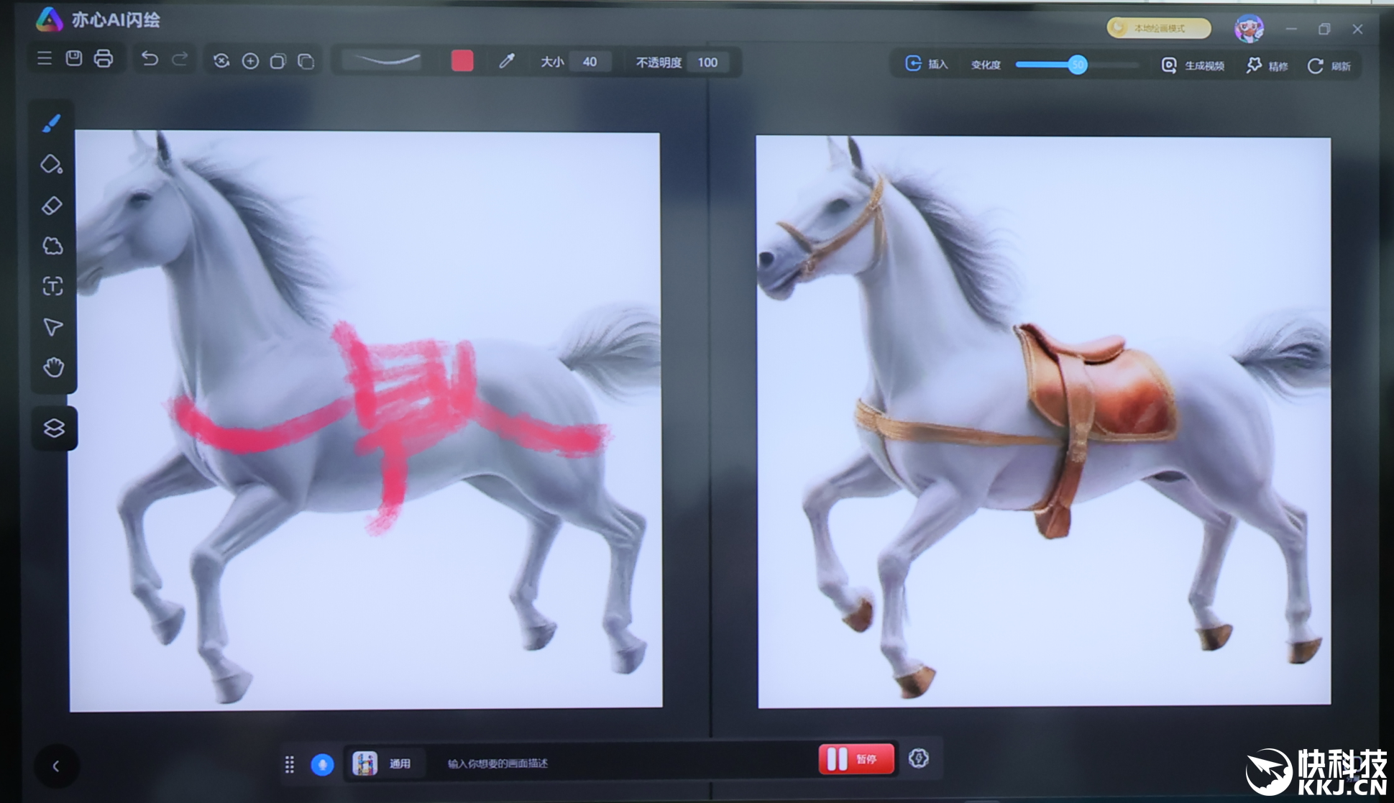
Task: Undo the last stroke
Action: (150, 59)
